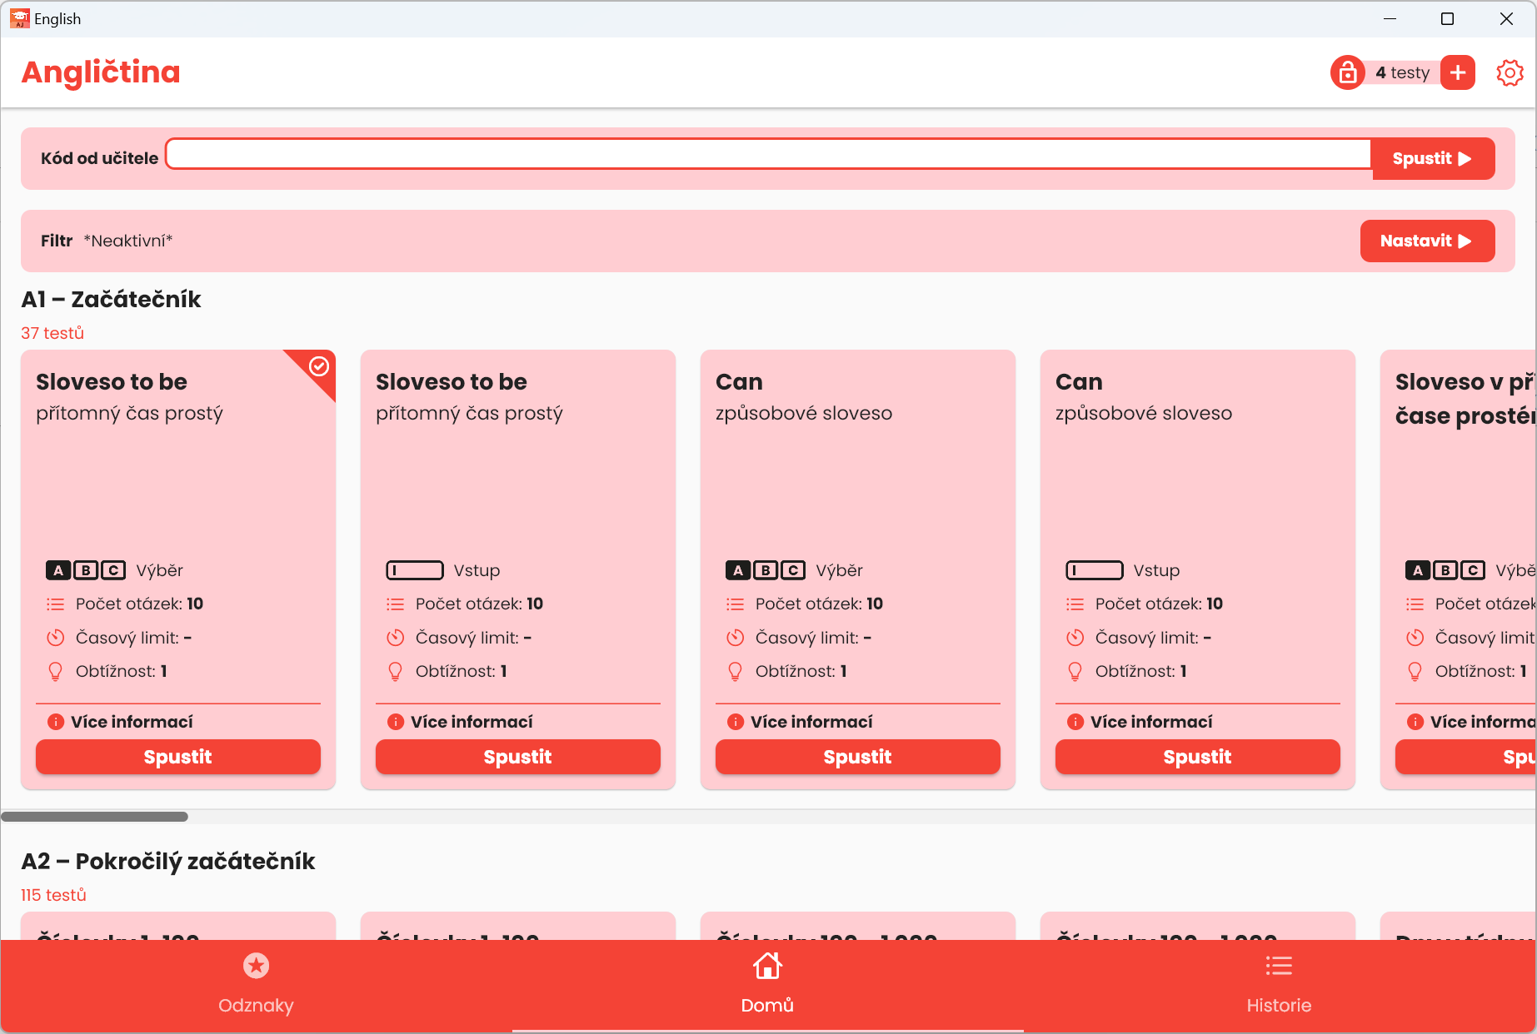Focus the Kód od učitele input field
The width and height of the screenshot is (1537, 1034).
point(768,154)
